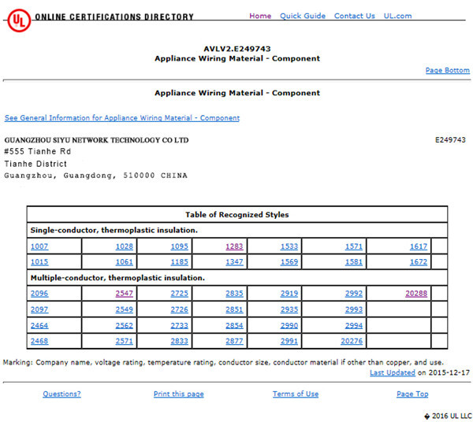
Task: Open style 1283 link
Action: (234, 246)
